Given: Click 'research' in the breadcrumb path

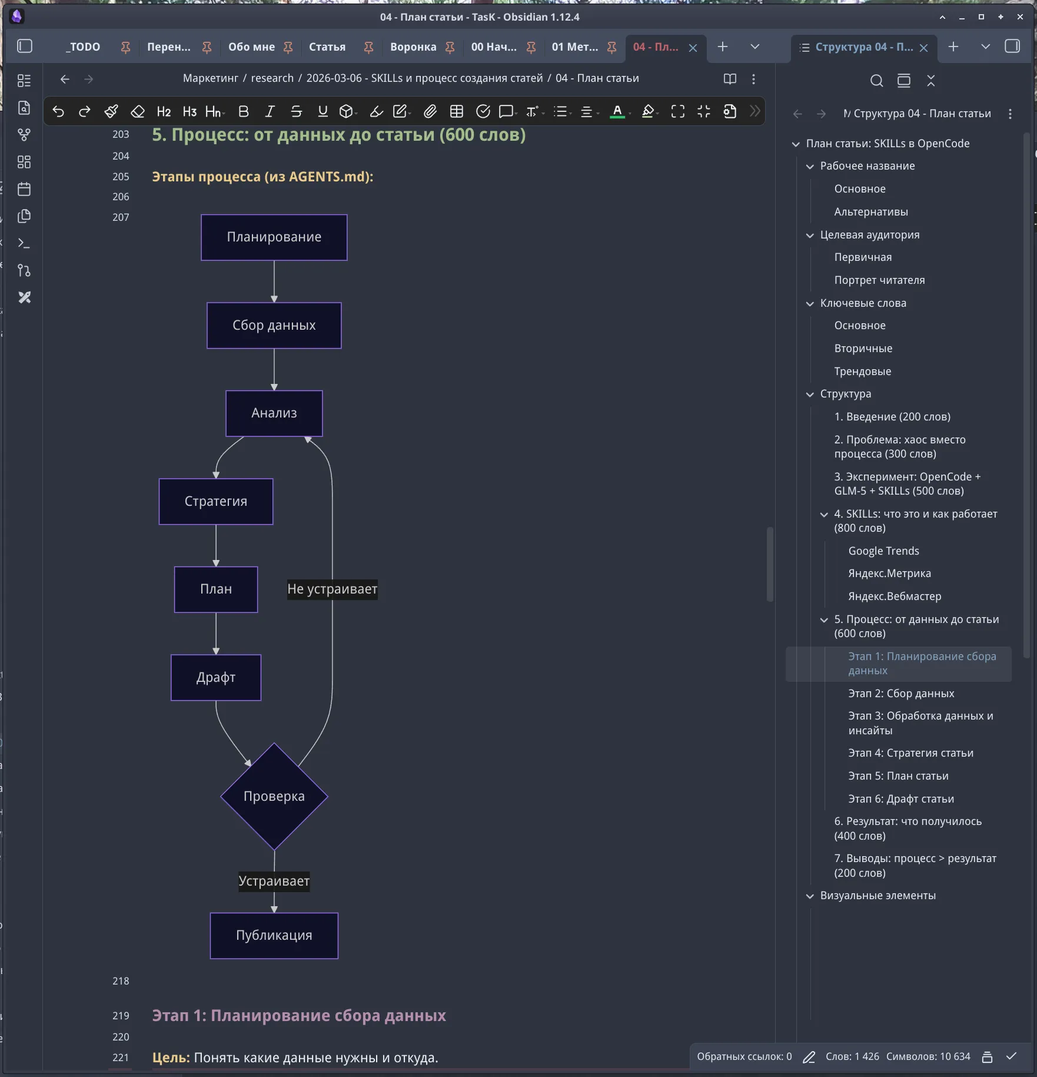Looking at the screenshot, I should coord(272,78).
